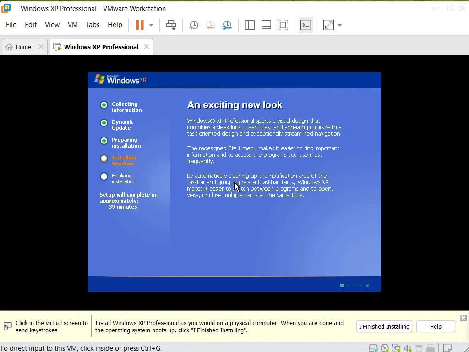The width and height of the screenshot is (469, 352).
Task: Close the Windows XP Professional tab
Action: click(x=147, y=47)
